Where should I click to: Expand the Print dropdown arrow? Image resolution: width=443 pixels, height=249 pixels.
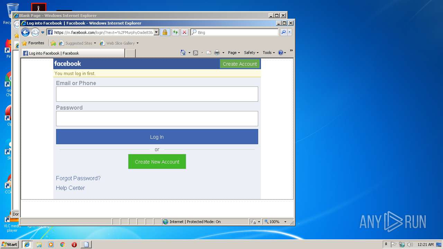[x=223, y=53]
